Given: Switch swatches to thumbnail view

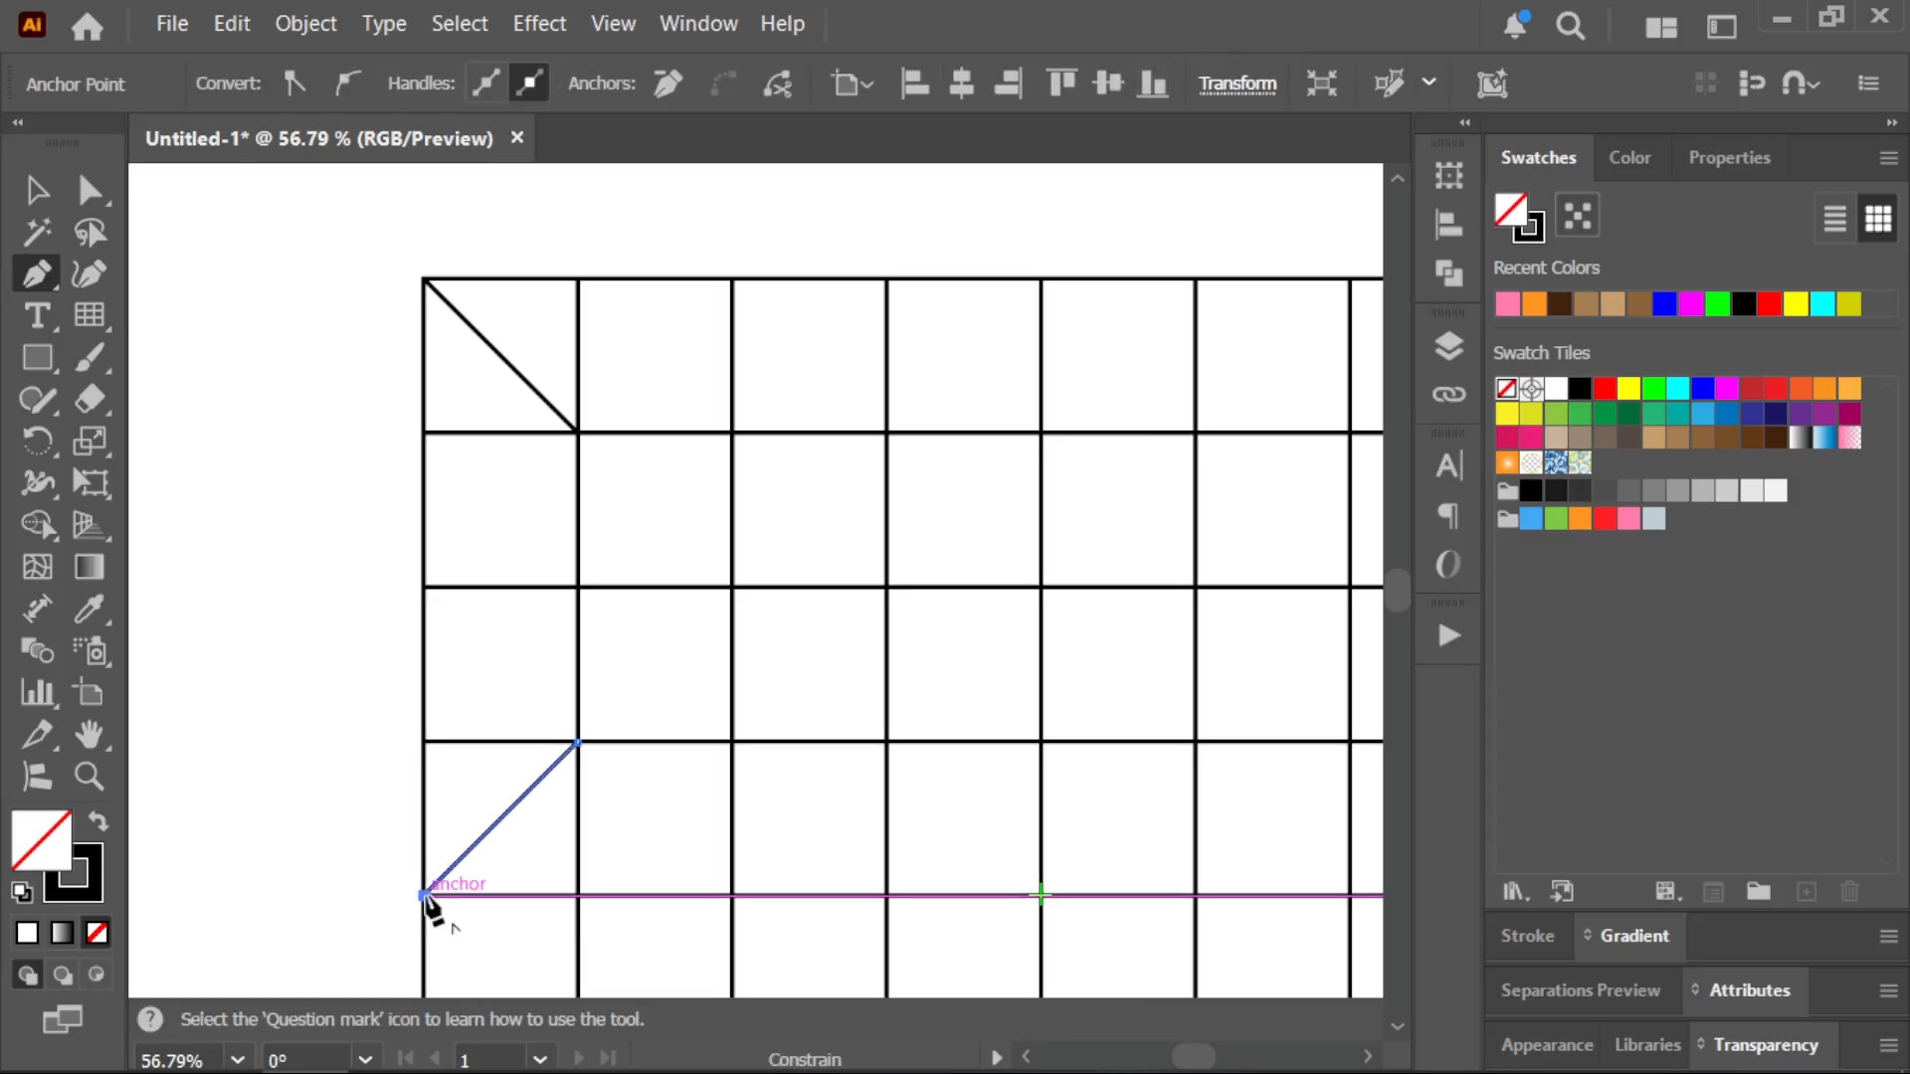Looking at the screenshot, I should point(1878,218).
